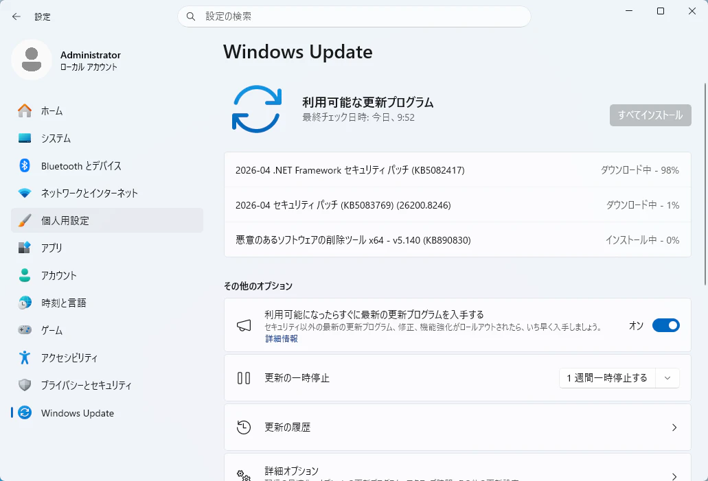Click the すべてインストール button
Image resolution: width=708 pixels, height=481 pixels.
coord(650,115)
